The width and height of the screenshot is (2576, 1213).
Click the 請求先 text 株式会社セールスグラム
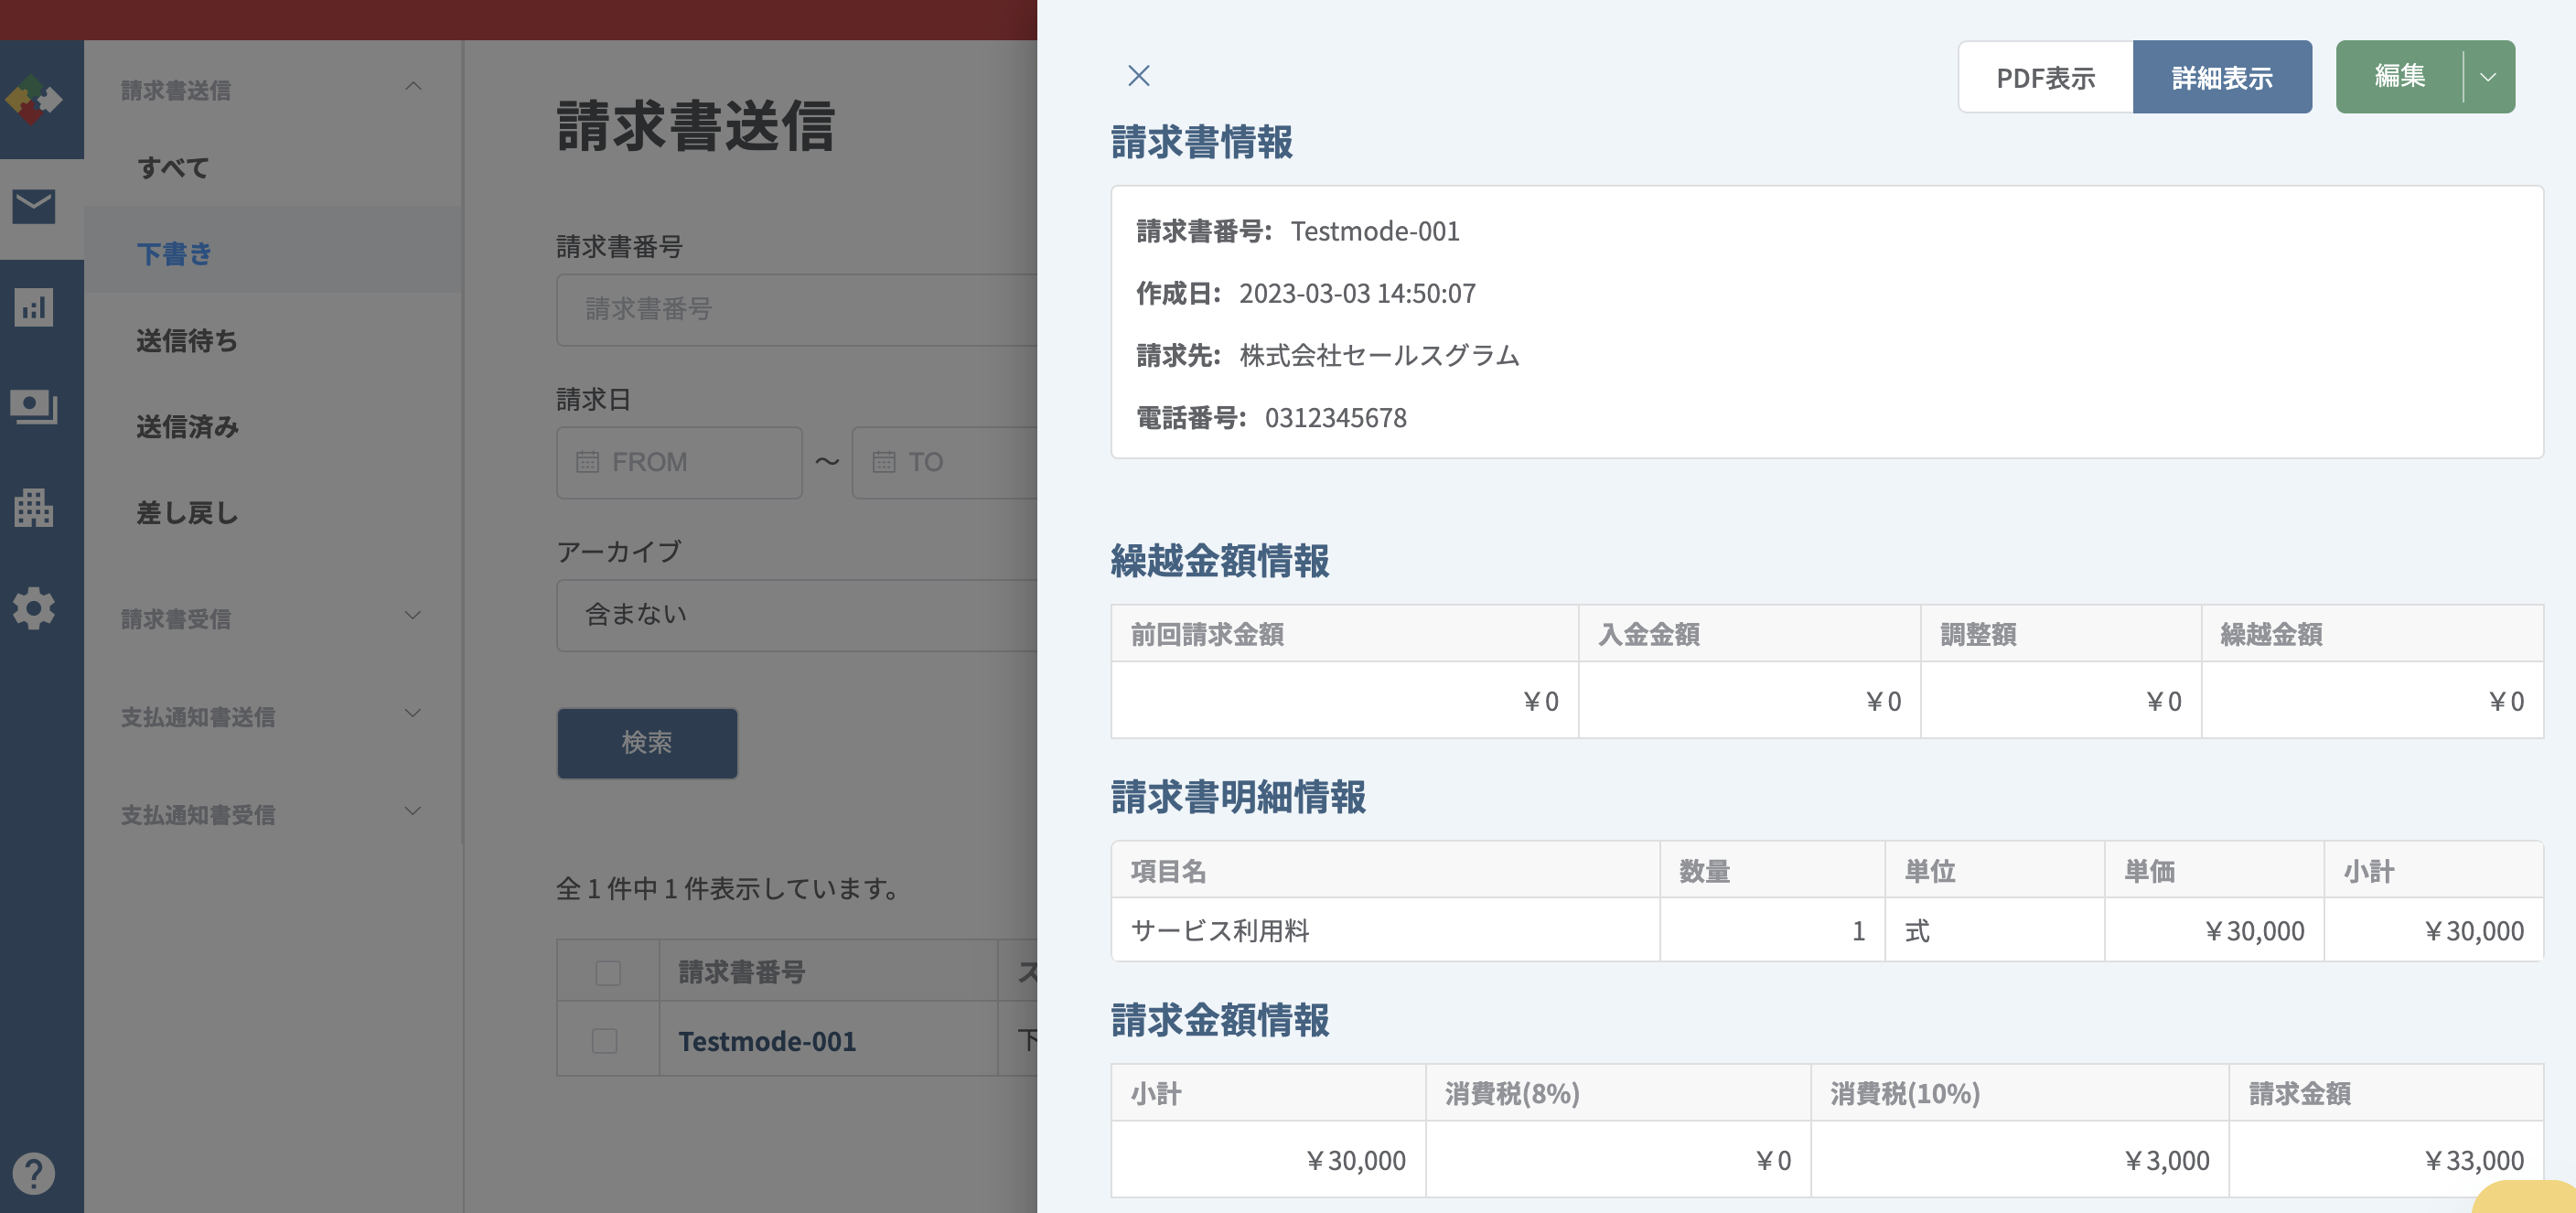[1379, 355]
